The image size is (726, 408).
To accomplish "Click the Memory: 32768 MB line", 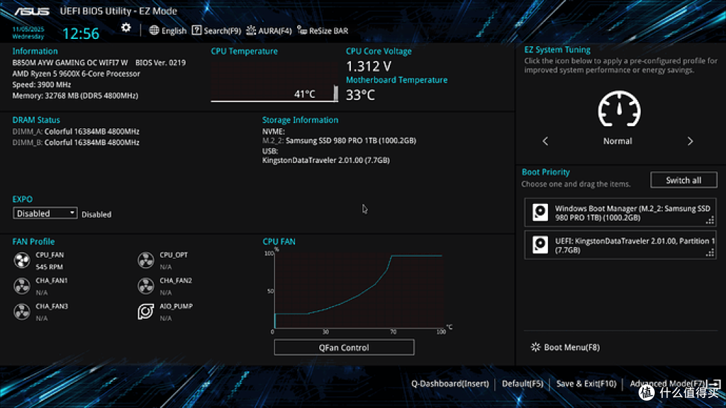I will (x=75, y=96).
